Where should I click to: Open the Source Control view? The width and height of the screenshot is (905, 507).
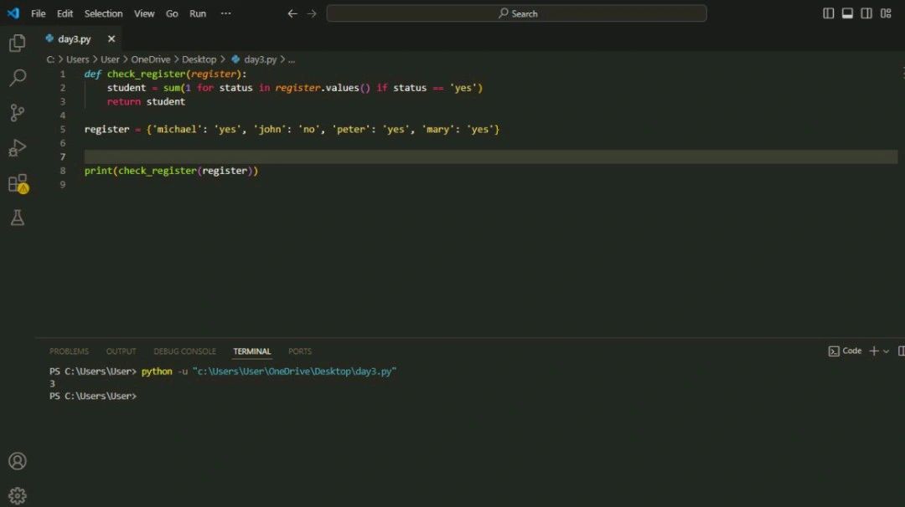click(17, 113)
